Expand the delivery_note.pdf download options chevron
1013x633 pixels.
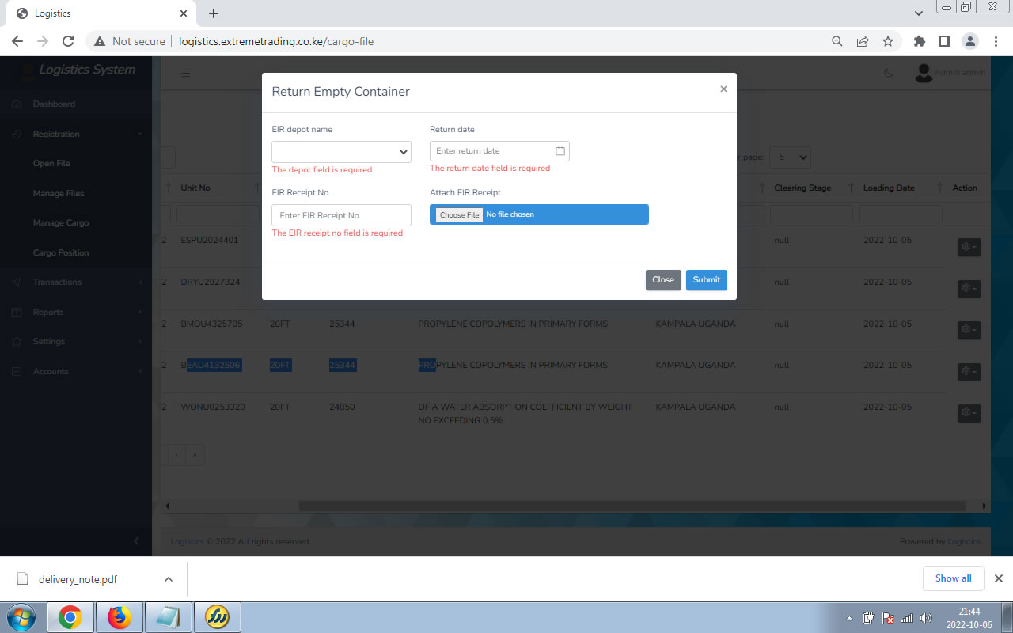[169, 579]
